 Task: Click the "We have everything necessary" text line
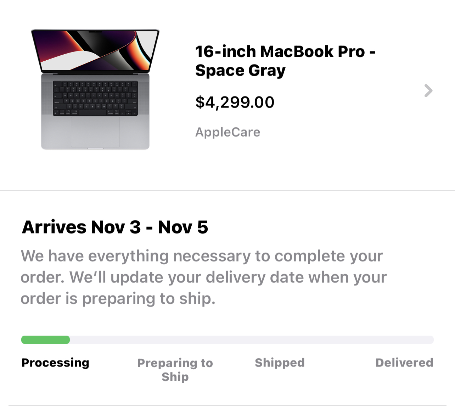tap(202, 256)
